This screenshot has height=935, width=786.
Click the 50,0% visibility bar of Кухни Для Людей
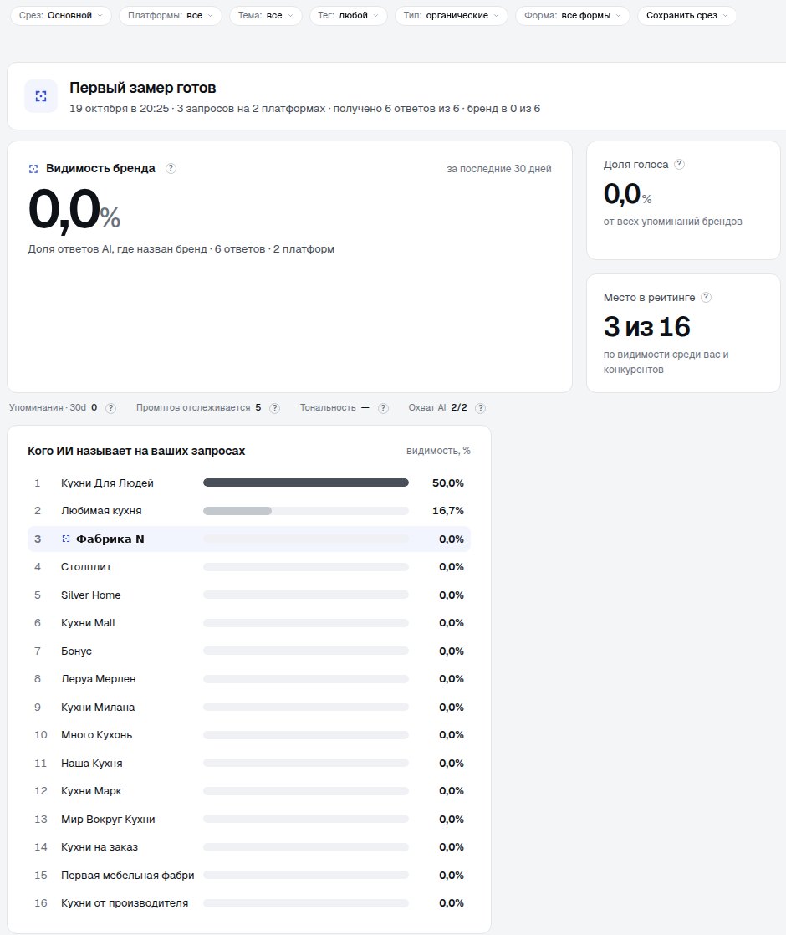click(306, 483)
